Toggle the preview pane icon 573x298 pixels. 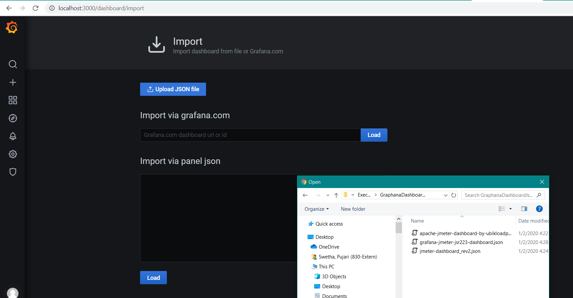click(524, 209)
